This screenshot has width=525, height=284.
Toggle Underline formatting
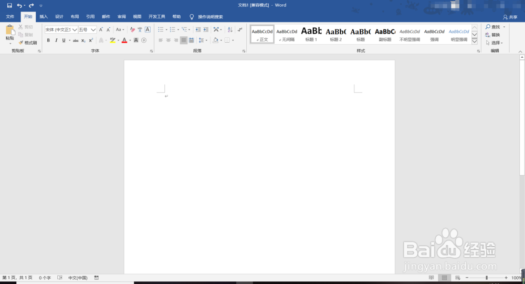point(64,40)
